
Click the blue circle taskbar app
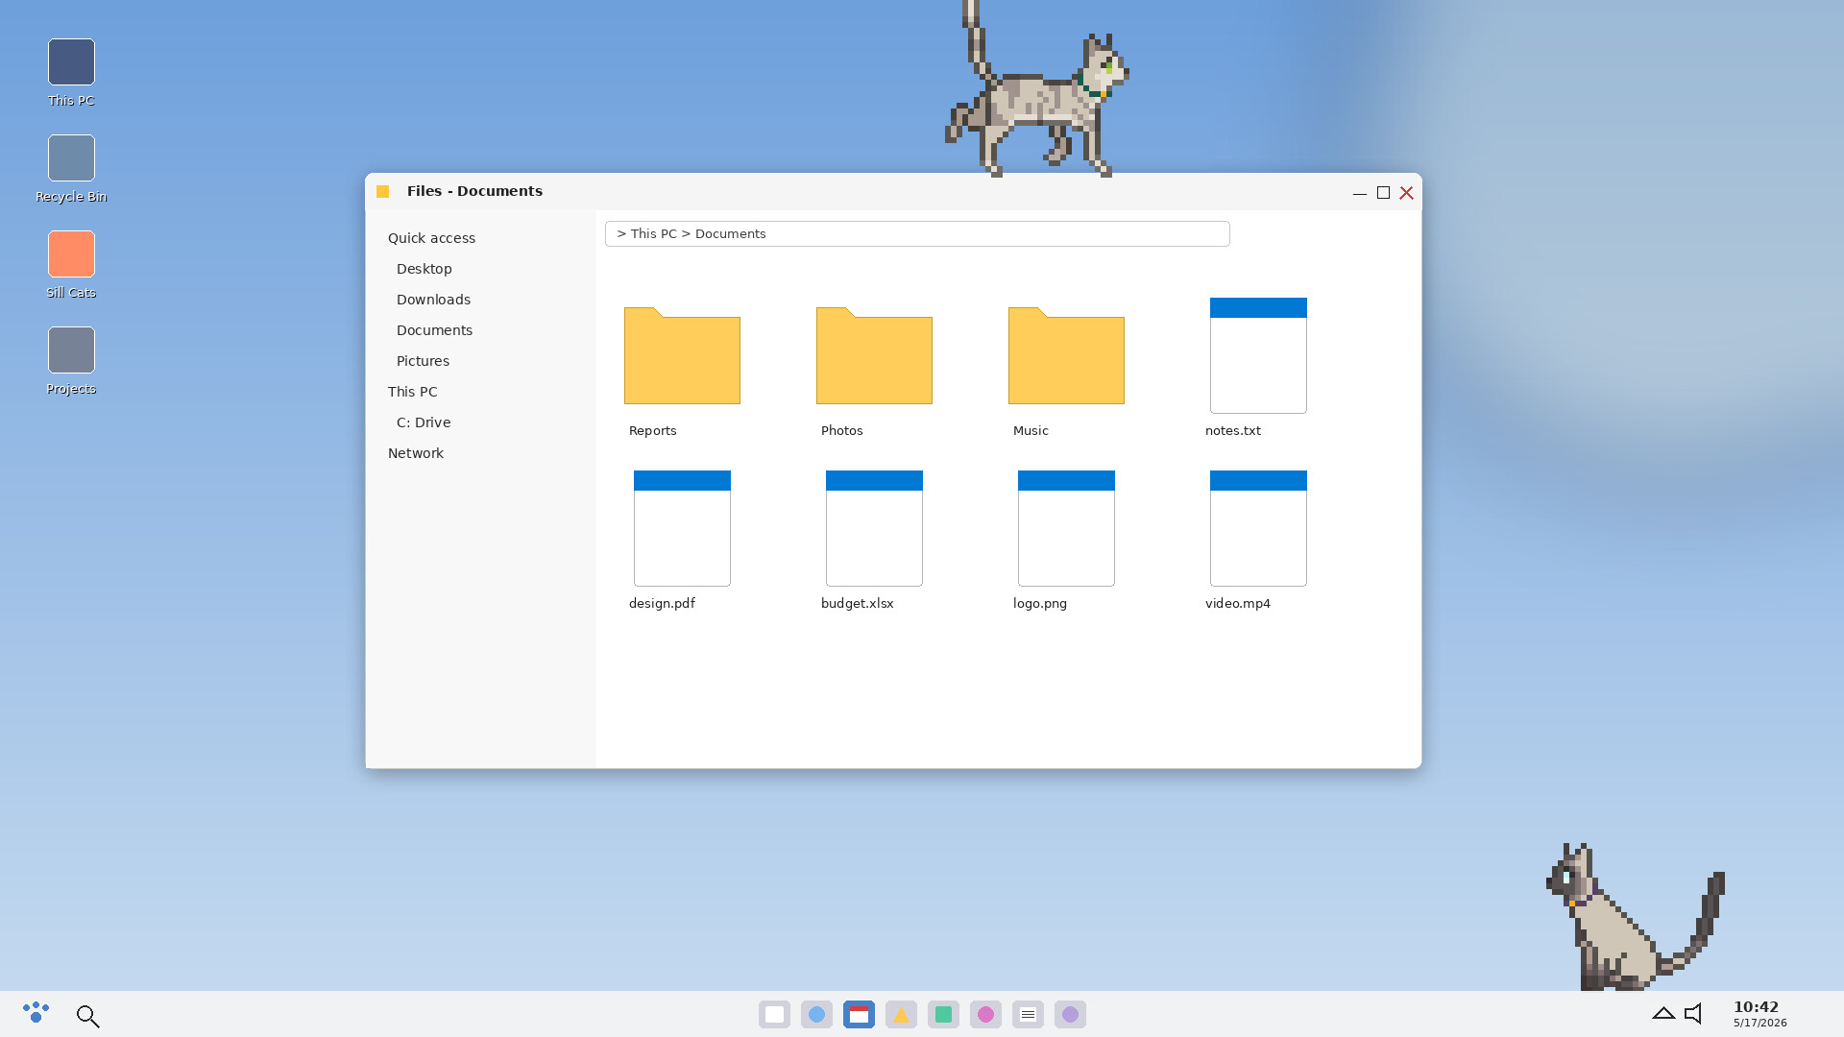(x=816, y=1014)
